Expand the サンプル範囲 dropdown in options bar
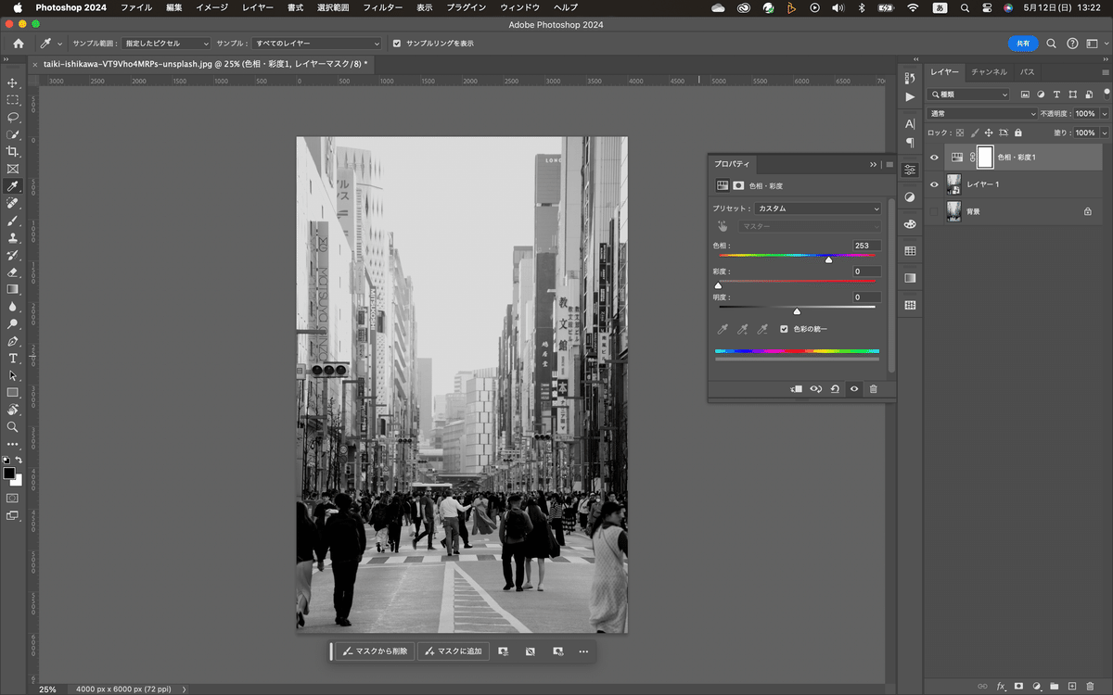 167,44
